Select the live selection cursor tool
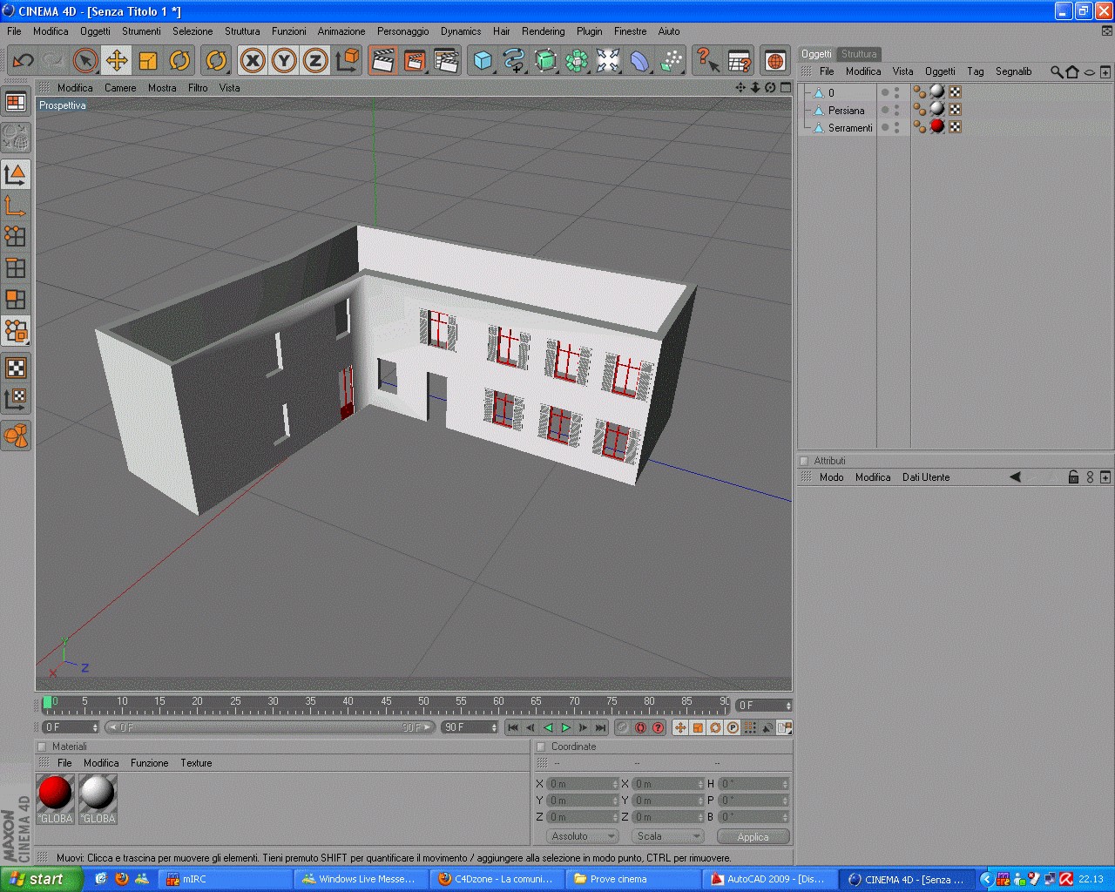1115x892 pixels. 84,60
